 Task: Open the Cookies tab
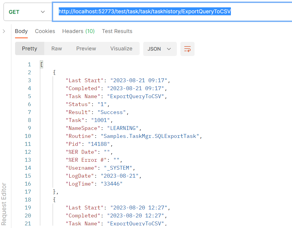pos(45,31)
